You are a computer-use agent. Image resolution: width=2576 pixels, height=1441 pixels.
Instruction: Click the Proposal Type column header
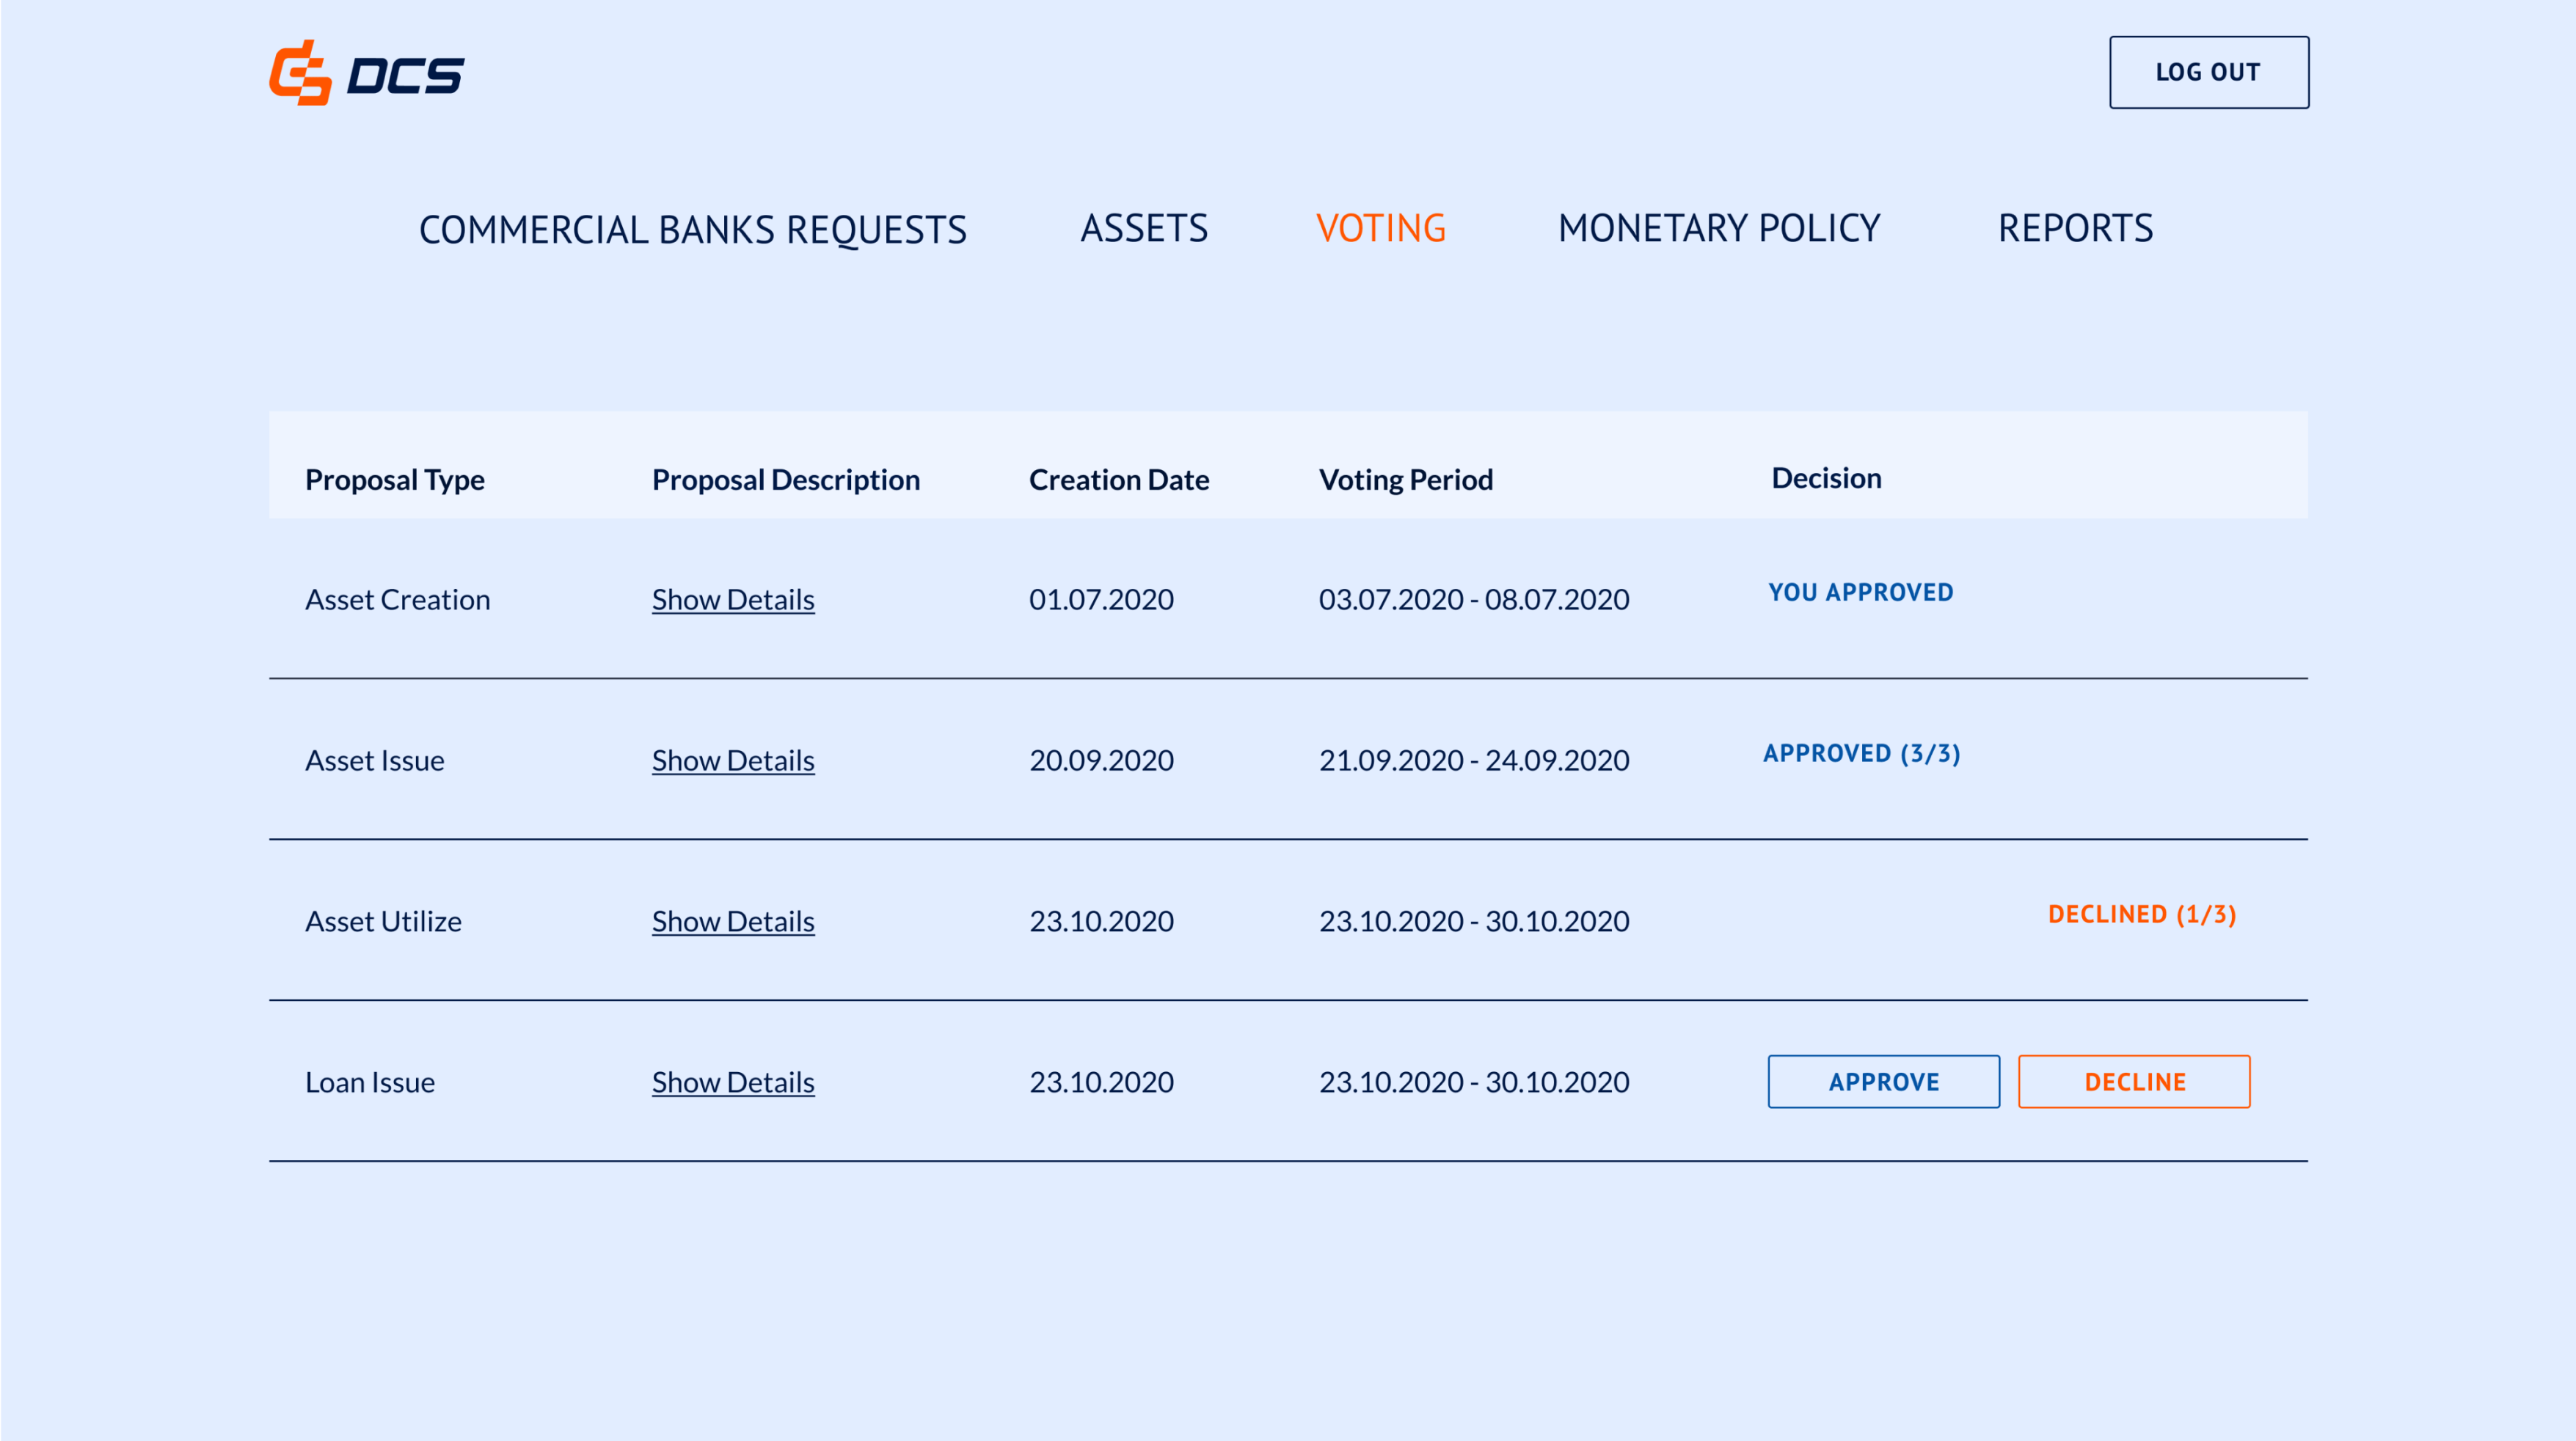coord(395,480)
